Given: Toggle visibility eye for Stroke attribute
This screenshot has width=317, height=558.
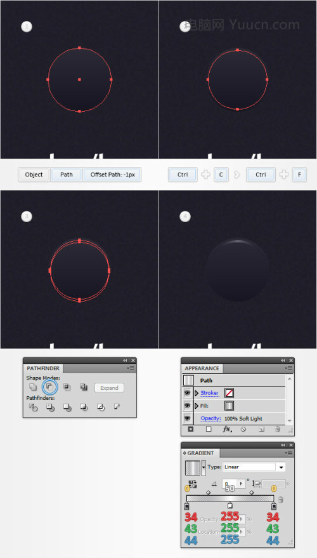Looking at the screenshot, I should (x=187, y=393).
